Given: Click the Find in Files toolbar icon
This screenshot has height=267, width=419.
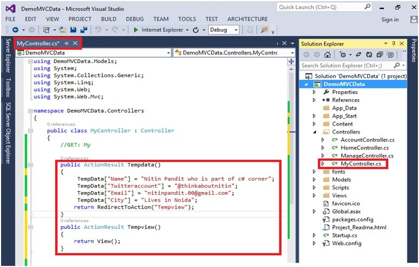Looking at the screenshot, I should (264, 30).
